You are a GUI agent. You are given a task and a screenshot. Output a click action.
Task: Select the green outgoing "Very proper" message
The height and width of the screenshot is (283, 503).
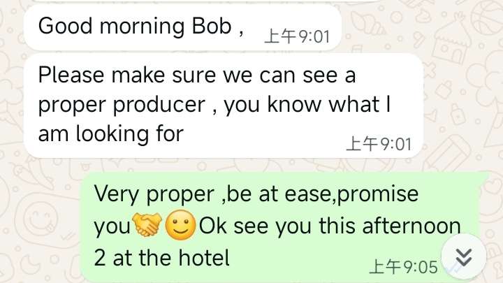[284, 227]
